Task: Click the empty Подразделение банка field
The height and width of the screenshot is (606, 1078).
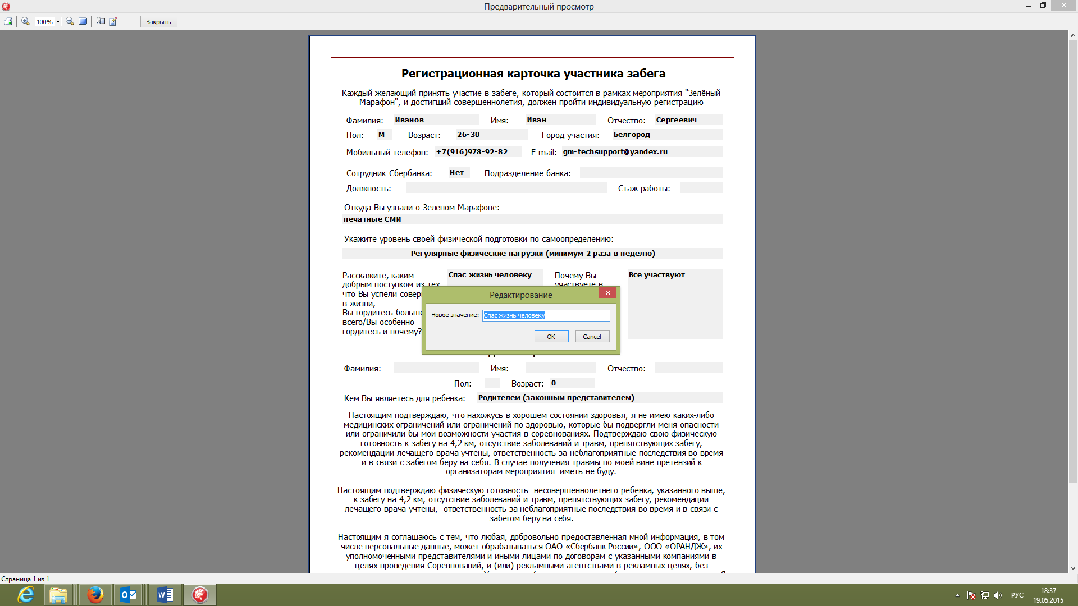Action: pyautogui.click(x=651, y=173)
